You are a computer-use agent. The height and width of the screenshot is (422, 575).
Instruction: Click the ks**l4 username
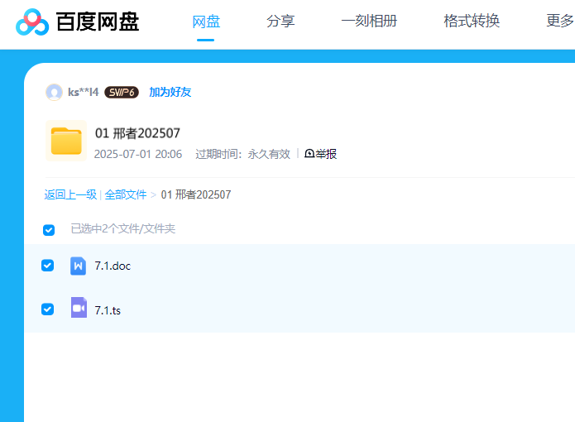tap(84, 92)
